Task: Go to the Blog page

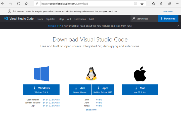Action: 61,19
